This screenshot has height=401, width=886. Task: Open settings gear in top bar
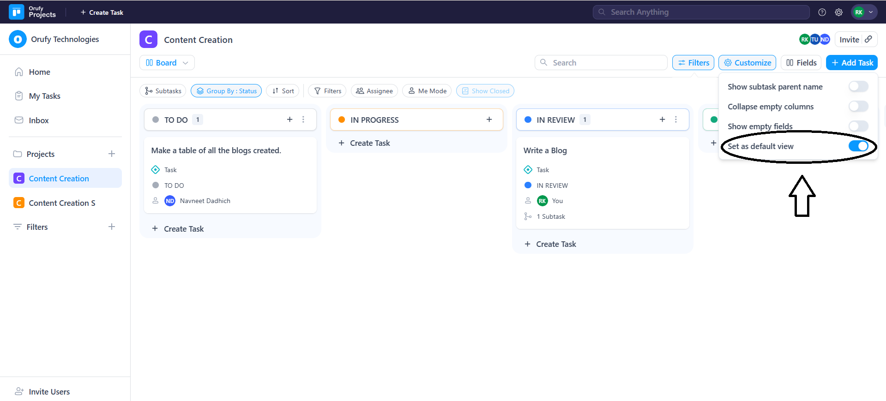click(838, 12)
